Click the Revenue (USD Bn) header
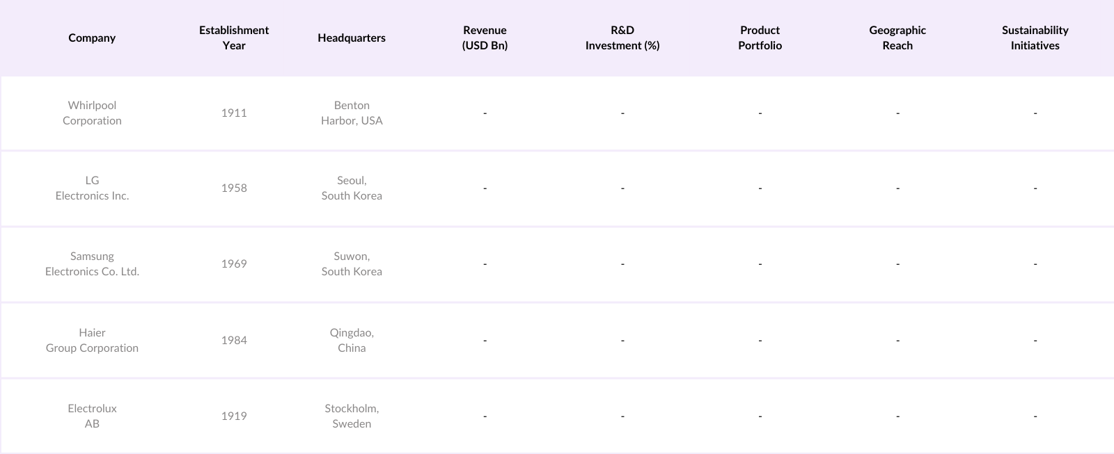 tap(485, 38)
